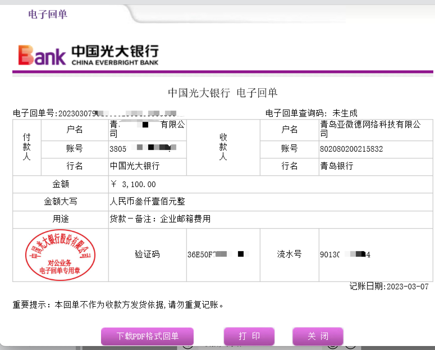This screenshot has height=350, width=435.
Task: Click the payer account number cell
Action: [x=148, y=149]
